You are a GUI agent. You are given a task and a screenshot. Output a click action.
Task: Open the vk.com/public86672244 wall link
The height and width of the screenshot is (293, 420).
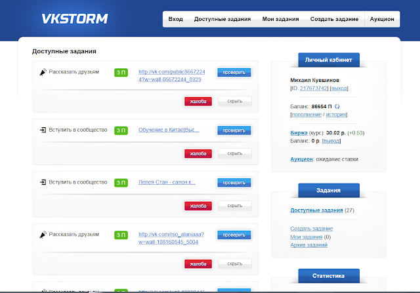pos(172,76)
